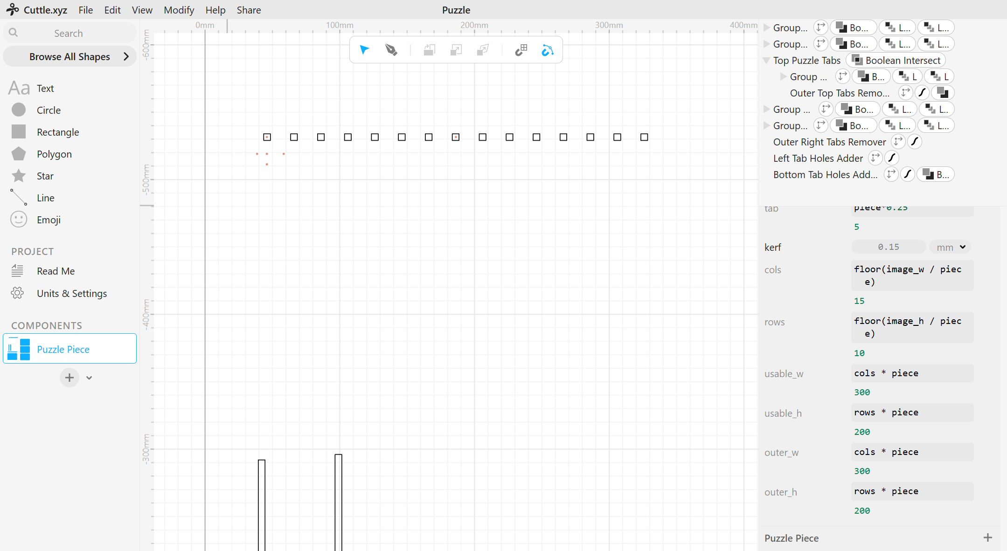Image resolution: width=1007 pixels, height=551 pixels.
Task: Click boolean chip on Bottom Tab Holes Adder
Action: click(x=936, y=174)
